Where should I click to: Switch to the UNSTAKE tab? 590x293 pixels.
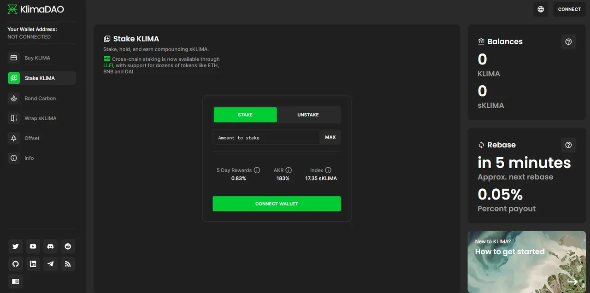(308, 115)
